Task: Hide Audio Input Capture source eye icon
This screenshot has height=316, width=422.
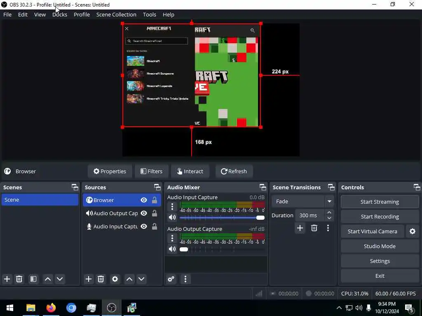Action: (x=144, y=226)
